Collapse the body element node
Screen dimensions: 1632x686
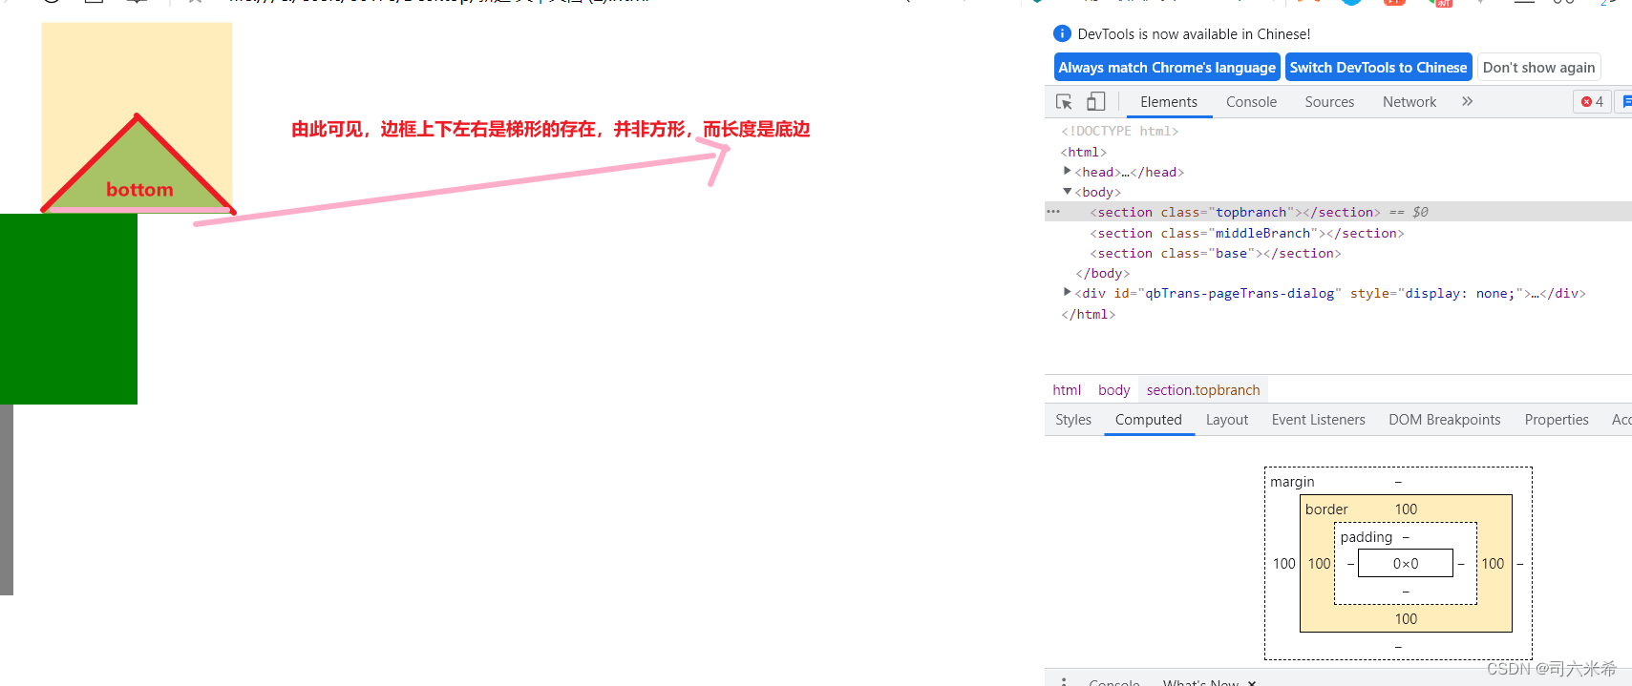point(1067,192)
